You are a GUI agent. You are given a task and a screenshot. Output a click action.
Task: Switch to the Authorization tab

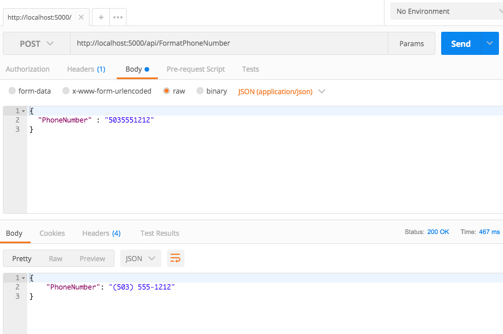[28, 69]
